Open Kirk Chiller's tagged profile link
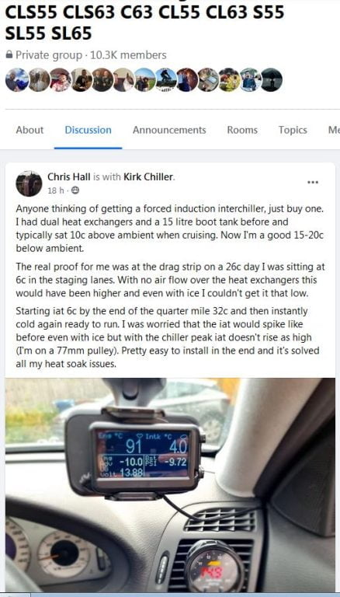The height and width of the screenshot is (597, 340). point(148,176)
